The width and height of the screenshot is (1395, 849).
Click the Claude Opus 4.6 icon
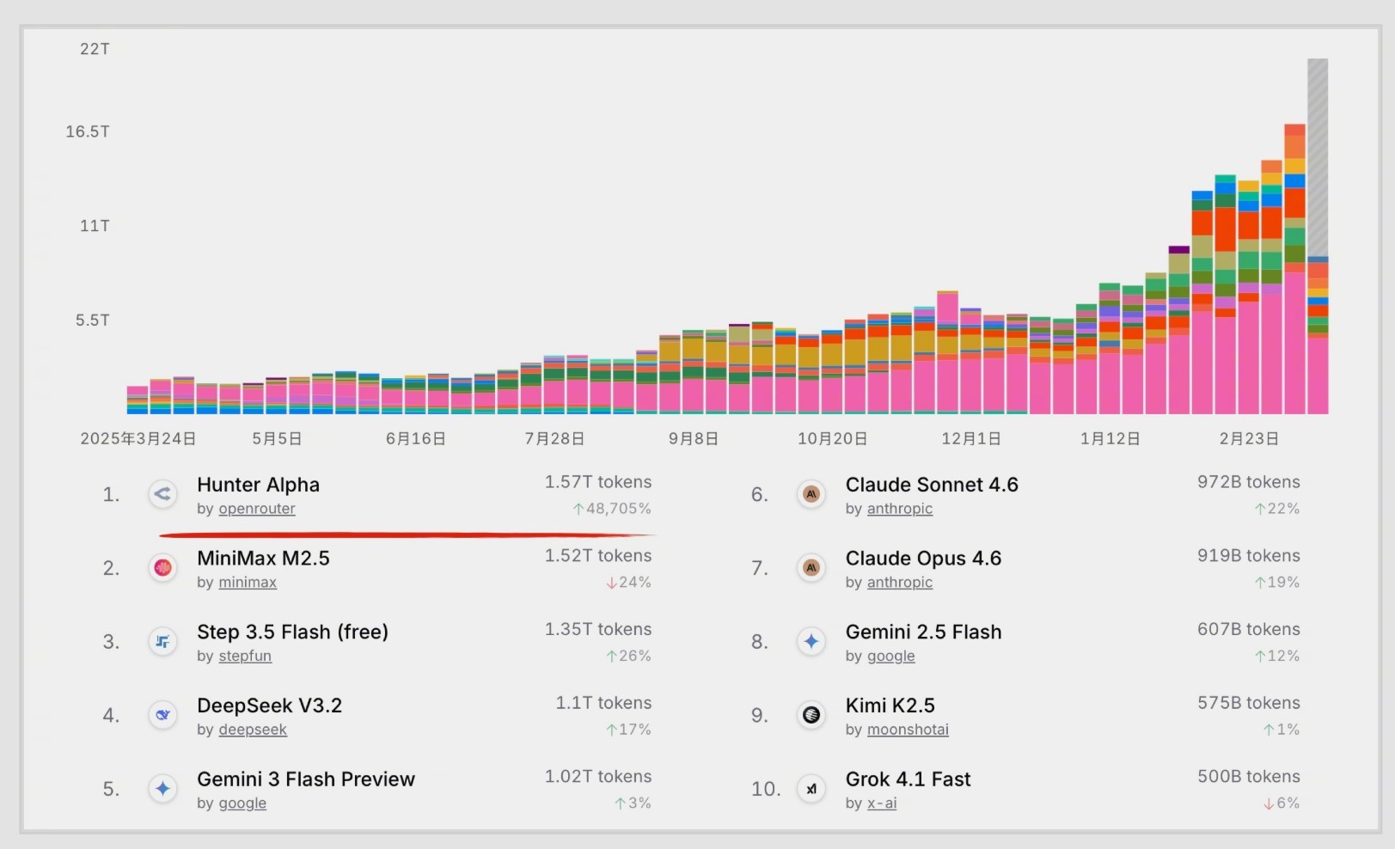[811, 568]
